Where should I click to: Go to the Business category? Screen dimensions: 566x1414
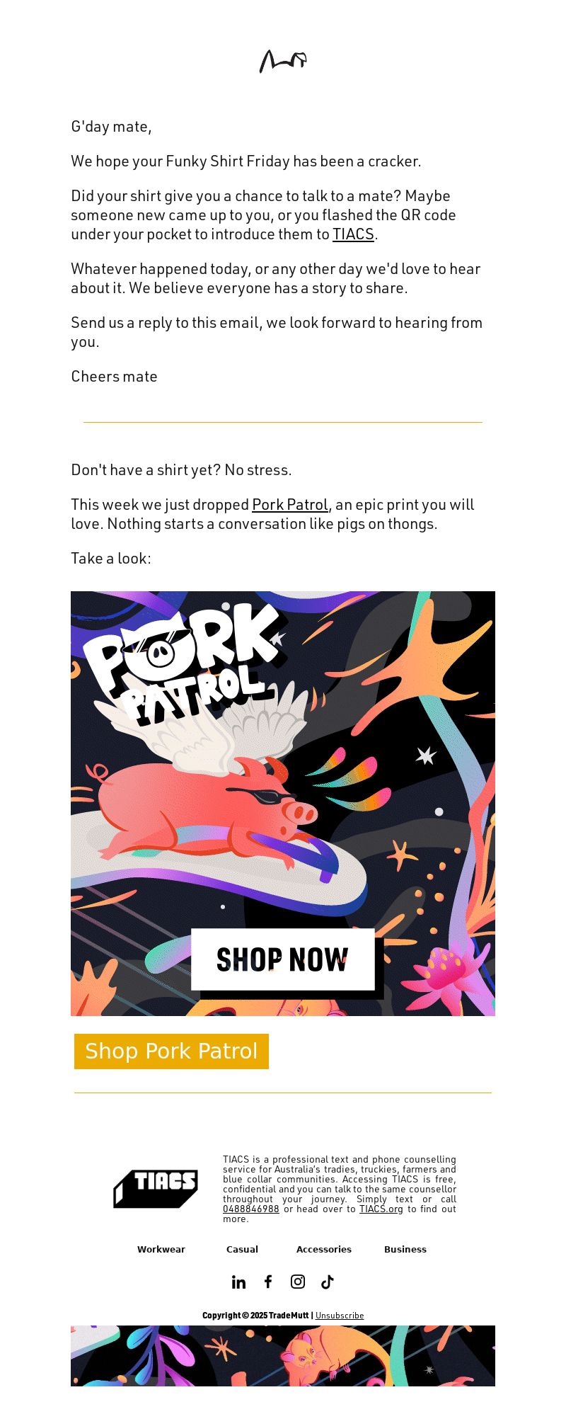pyautogui.click(x=405, y=1249)
